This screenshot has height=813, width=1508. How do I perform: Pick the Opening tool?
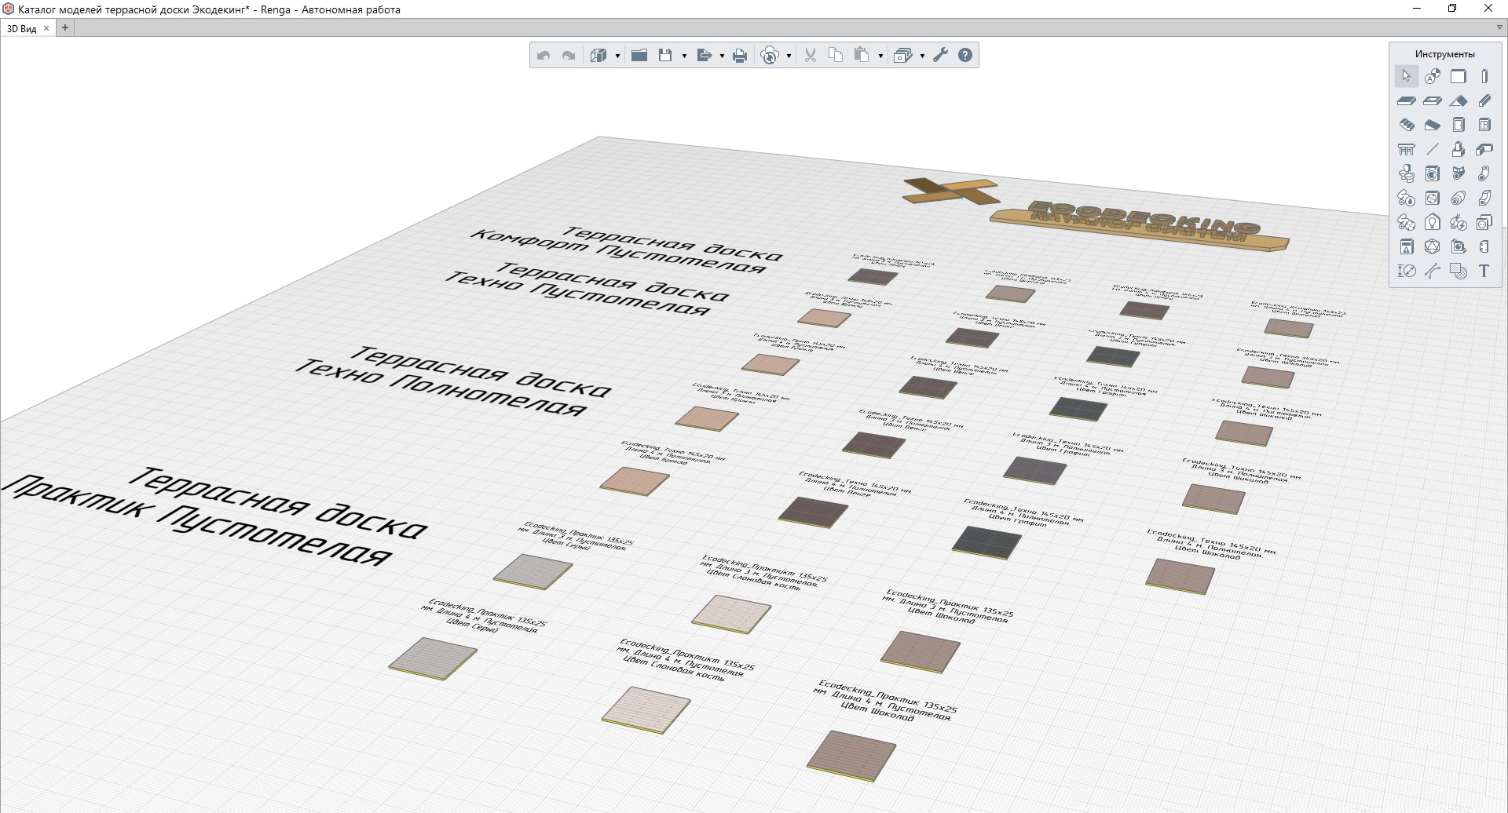[x=1433, y=100]
